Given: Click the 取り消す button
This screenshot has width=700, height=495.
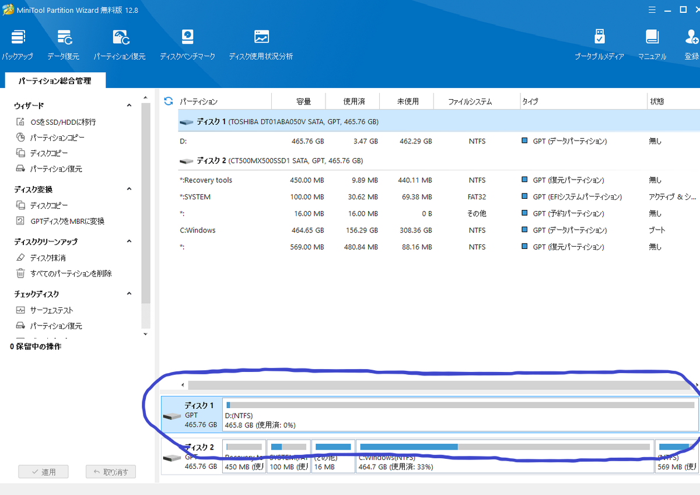Looking at the screenshot, I should click(111, 472).
